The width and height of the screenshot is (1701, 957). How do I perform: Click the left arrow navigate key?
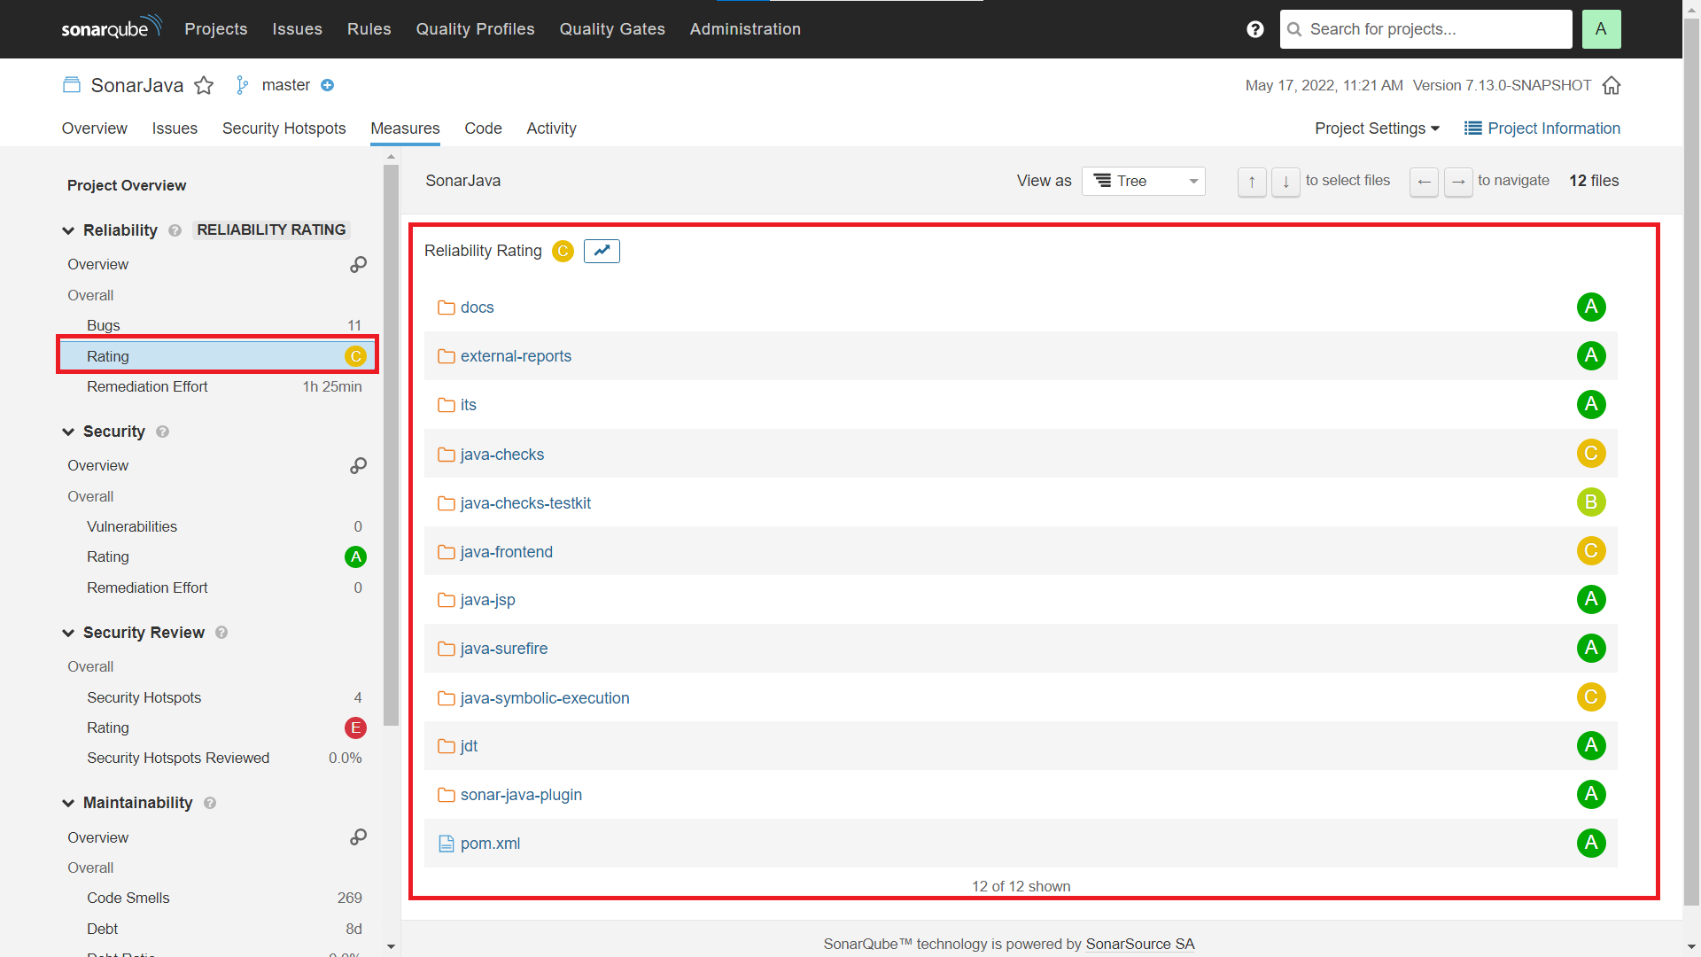pyautogui.click(x=1424, y=182)
